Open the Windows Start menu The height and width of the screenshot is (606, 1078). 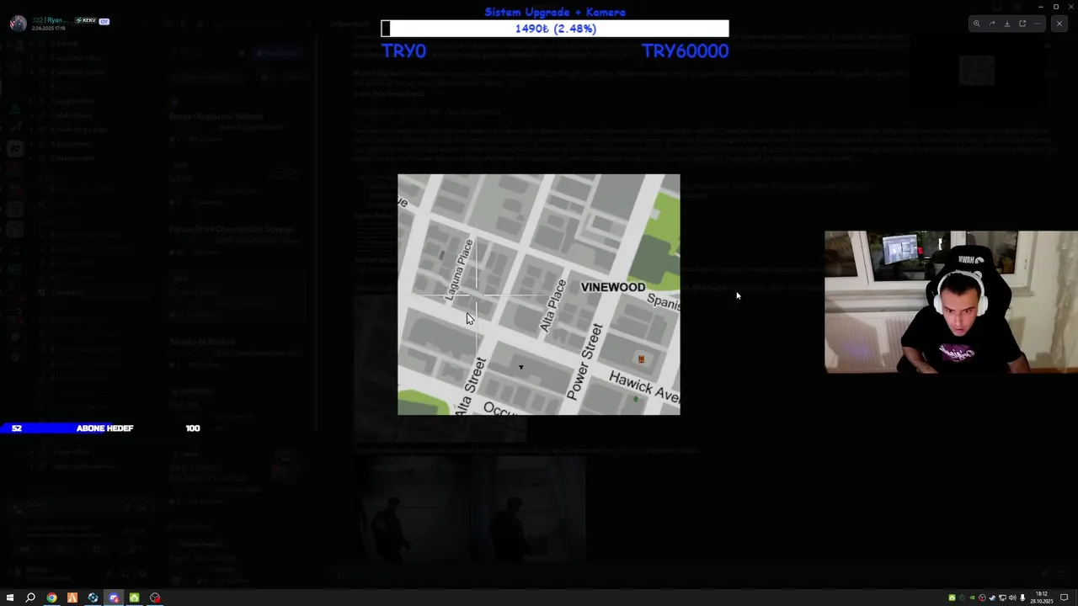[x=10, y=598]
